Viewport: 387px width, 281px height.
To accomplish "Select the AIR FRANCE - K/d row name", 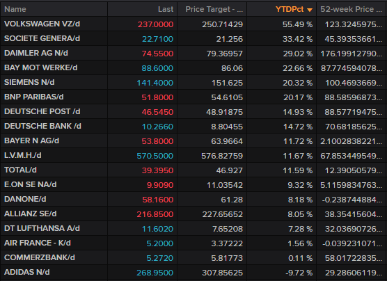I will pyautogui.click(x=38, y=243).
